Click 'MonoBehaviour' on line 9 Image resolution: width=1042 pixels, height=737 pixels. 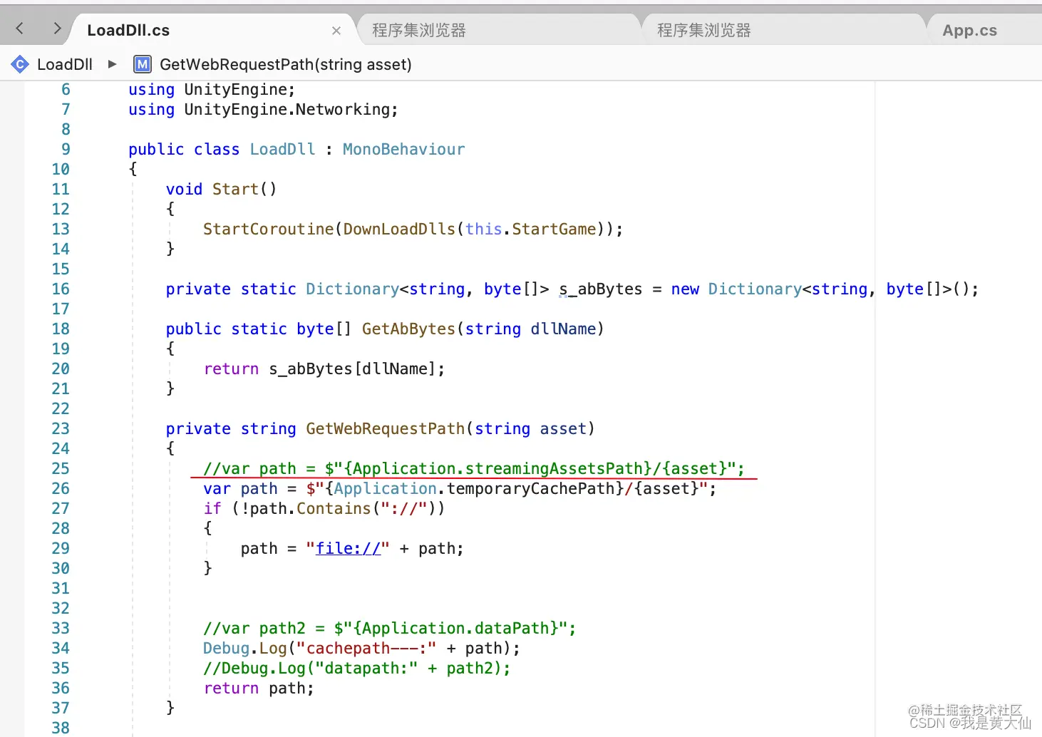point(403,149)
